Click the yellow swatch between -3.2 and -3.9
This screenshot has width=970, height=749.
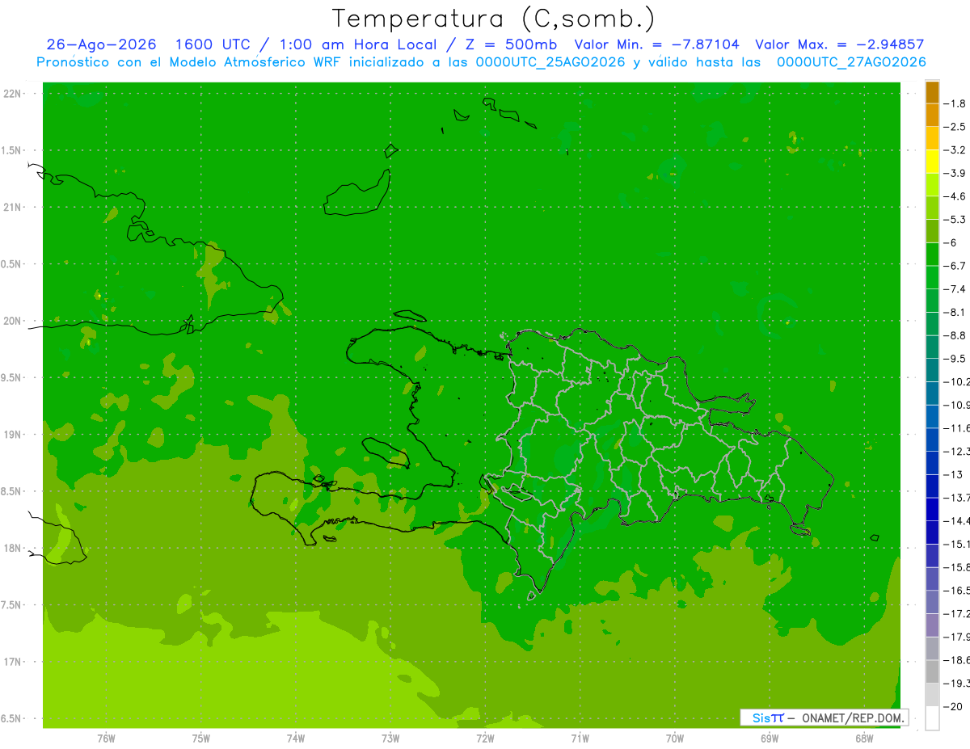tap(932, 162)
